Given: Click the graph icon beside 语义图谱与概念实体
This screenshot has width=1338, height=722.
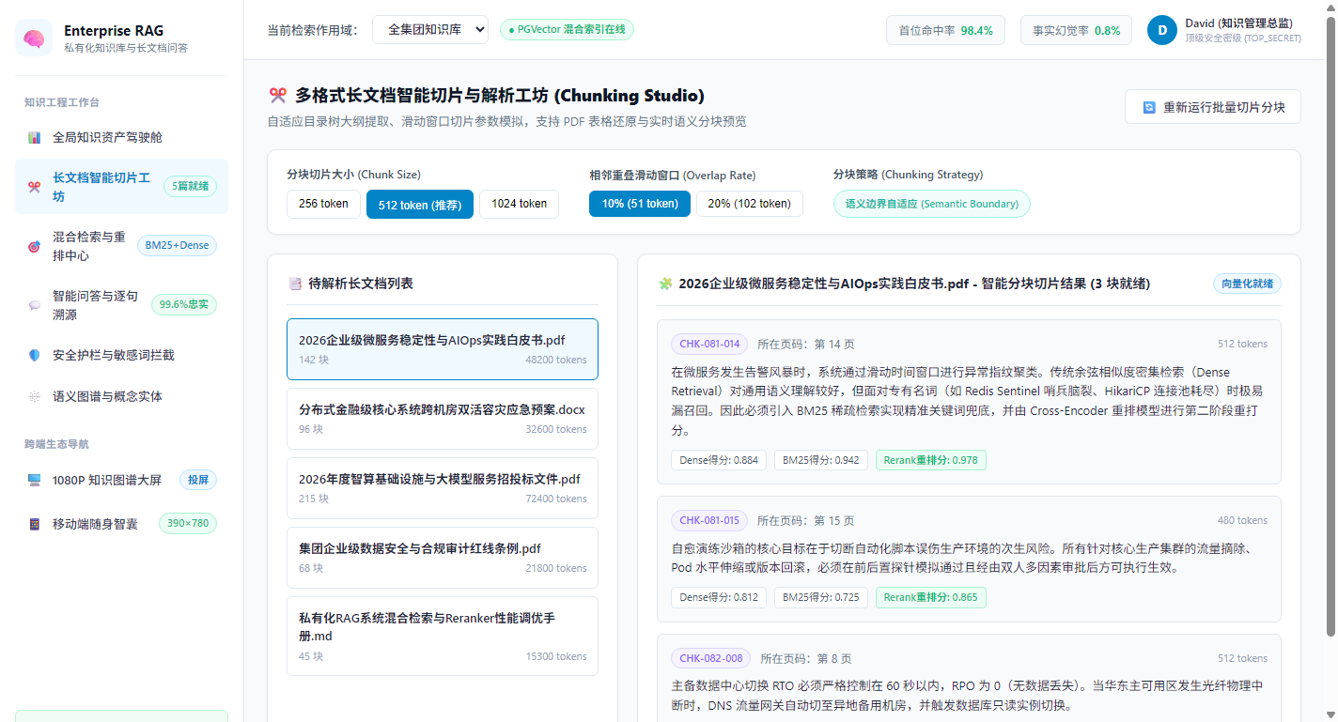Looking at the screenshot, I should point(35,396).
